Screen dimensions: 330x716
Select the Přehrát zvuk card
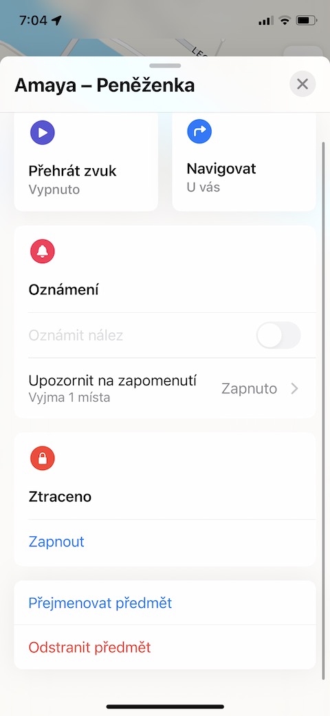(x=86, y=162)
